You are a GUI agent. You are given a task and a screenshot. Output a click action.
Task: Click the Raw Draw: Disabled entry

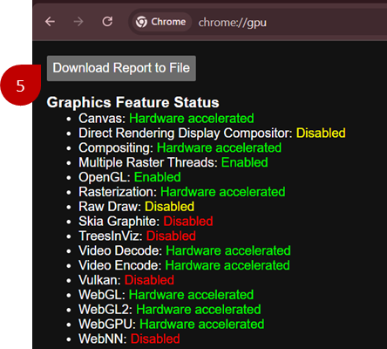[x=136, y=207]
